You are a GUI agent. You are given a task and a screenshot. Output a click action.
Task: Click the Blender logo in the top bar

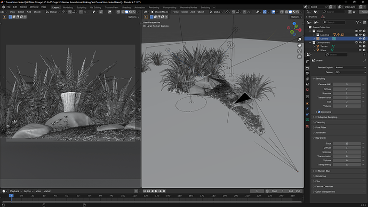click(3, 7)
